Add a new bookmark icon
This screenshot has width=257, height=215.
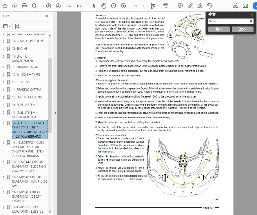(x=17, y=26)
